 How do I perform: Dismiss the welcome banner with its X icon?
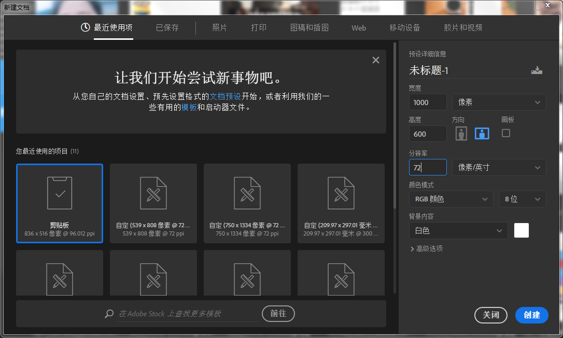click(x=375, y=60)
